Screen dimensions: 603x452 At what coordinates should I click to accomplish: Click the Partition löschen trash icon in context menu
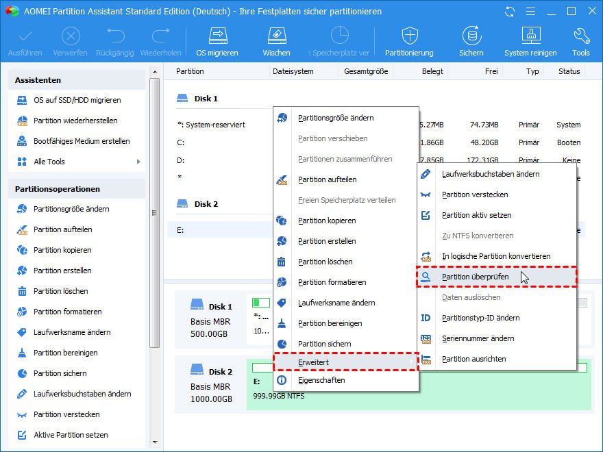pyautogui.click(x=282, y=262)
